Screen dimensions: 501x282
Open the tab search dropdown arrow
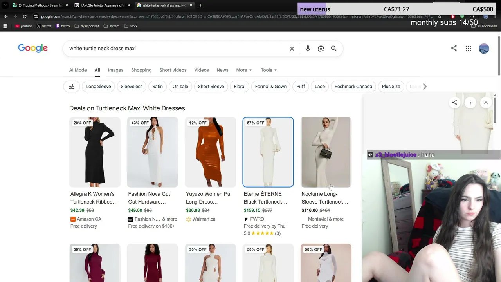(5, 5)
